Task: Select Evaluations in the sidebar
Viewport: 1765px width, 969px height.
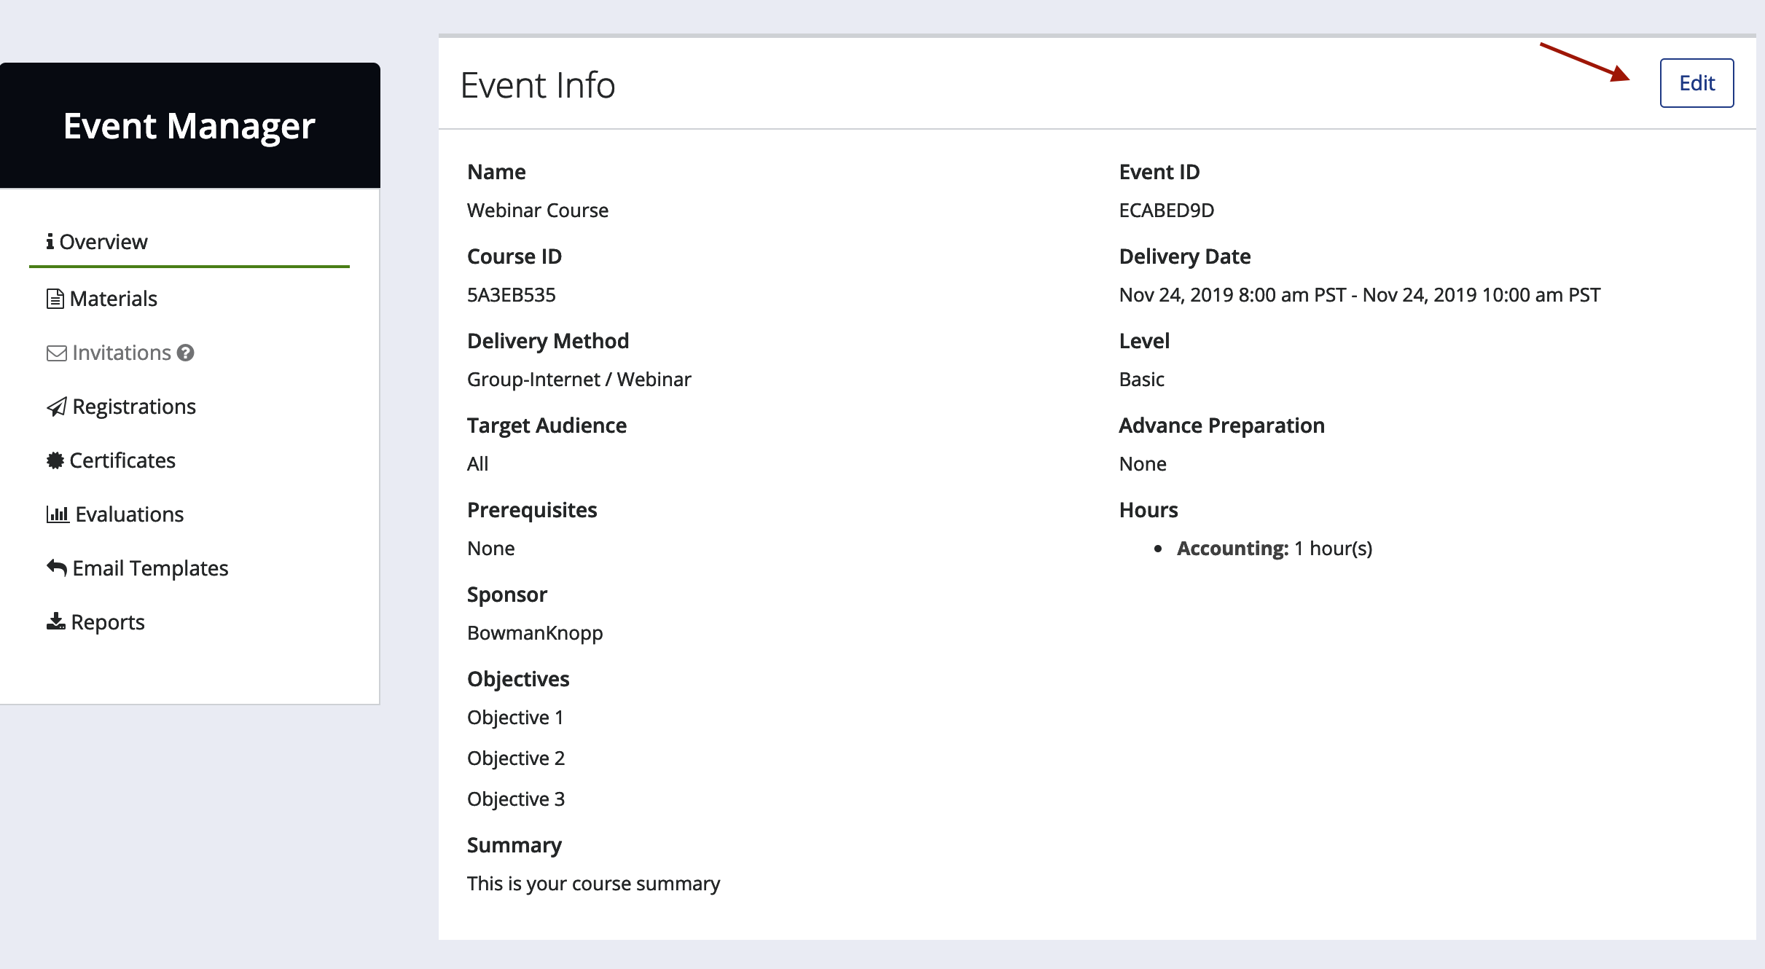Action: (x=129, y=514)
